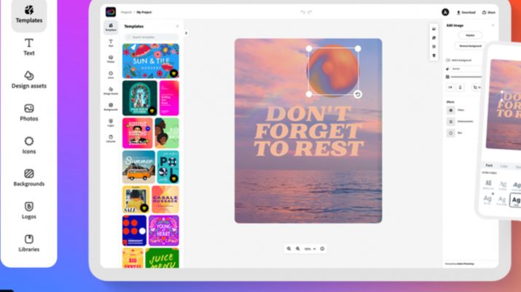The width and height of the screenshot is (521, 292).
Task: Click the Adobe Express logo in tablet
Action: point(111,12)
